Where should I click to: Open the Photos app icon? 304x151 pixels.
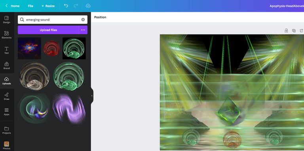tap(6, 144)
